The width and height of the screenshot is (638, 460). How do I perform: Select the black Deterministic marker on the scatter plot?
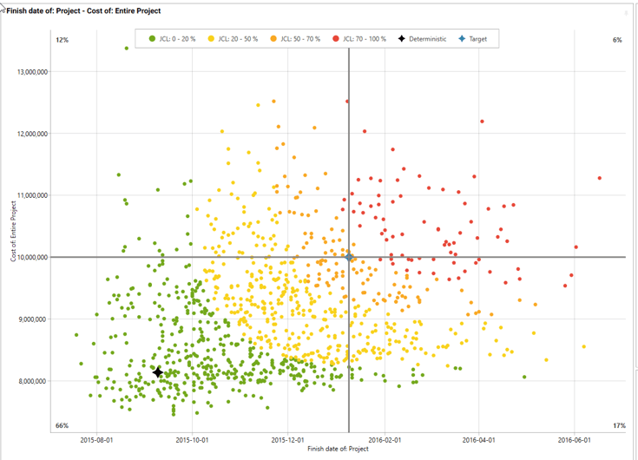[x=157, y=372]
